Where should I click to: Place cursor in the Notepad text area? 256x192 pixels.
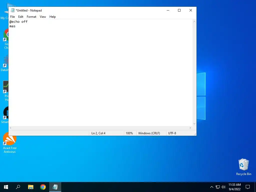100,73
